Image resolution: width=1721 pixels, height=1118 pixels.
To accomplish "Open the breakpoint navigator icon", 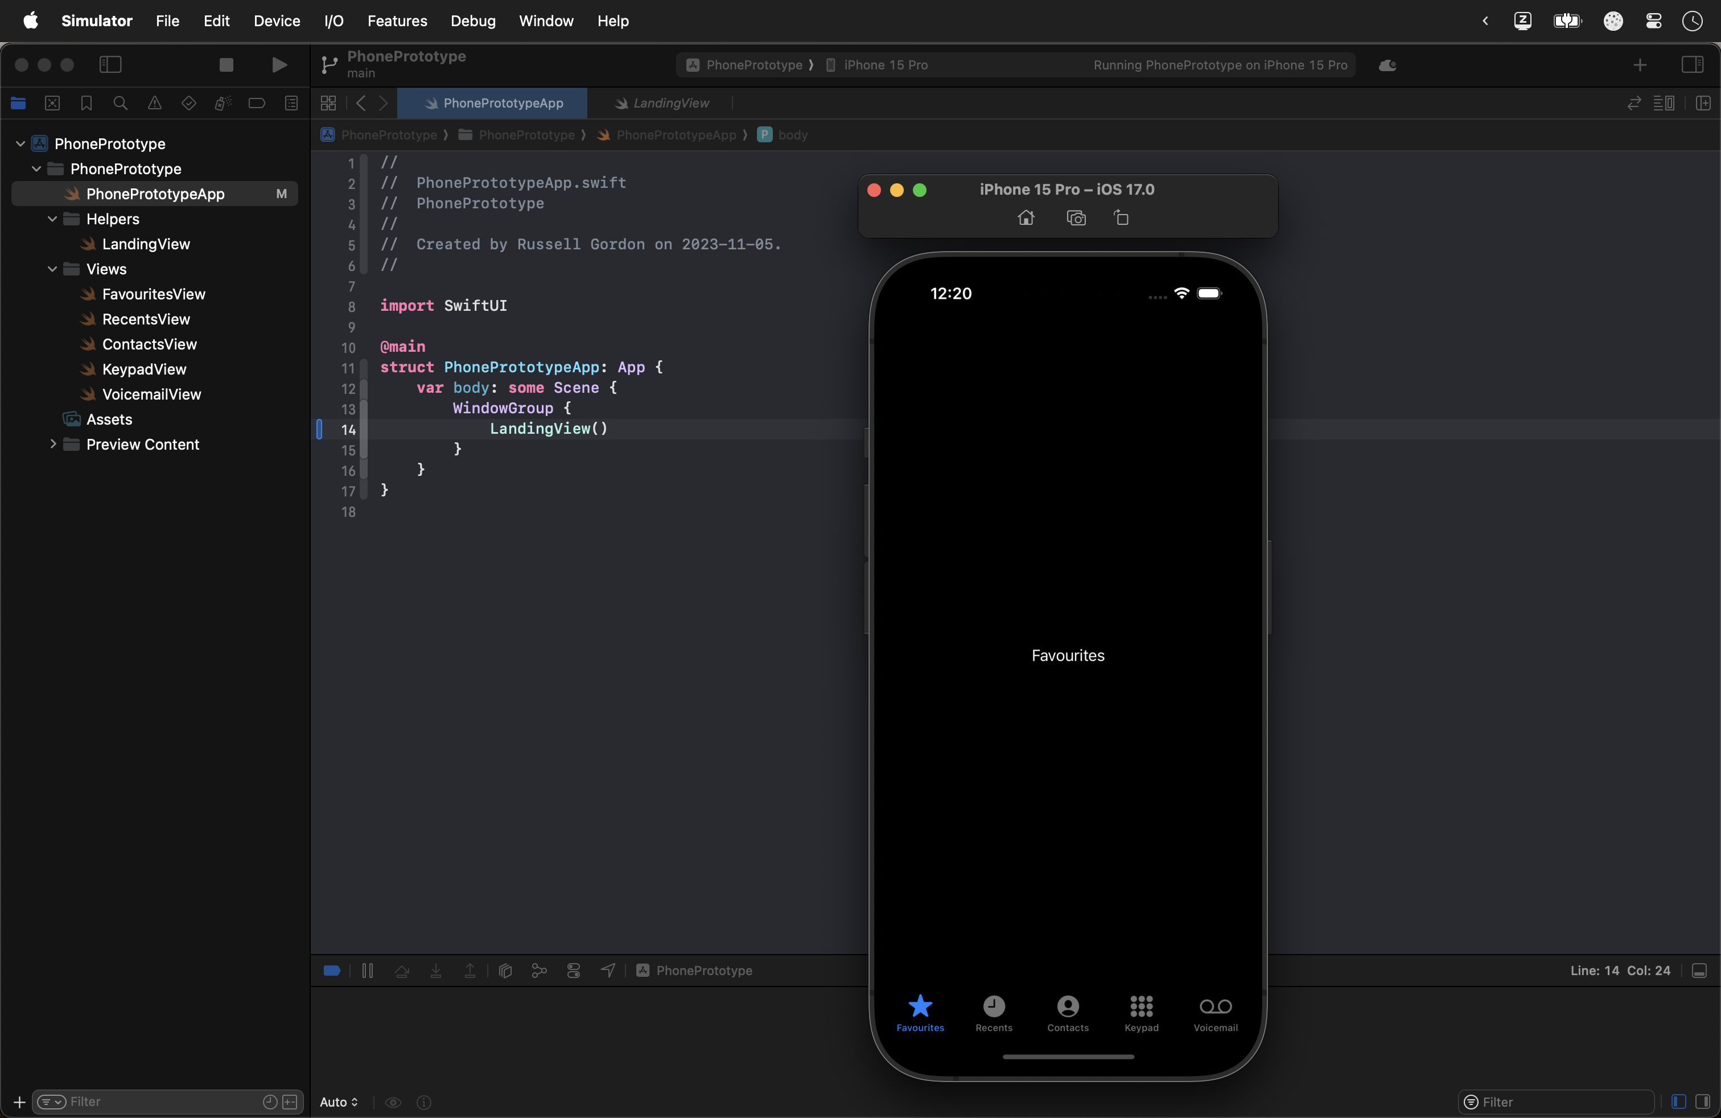I will (x=257, y=104).
